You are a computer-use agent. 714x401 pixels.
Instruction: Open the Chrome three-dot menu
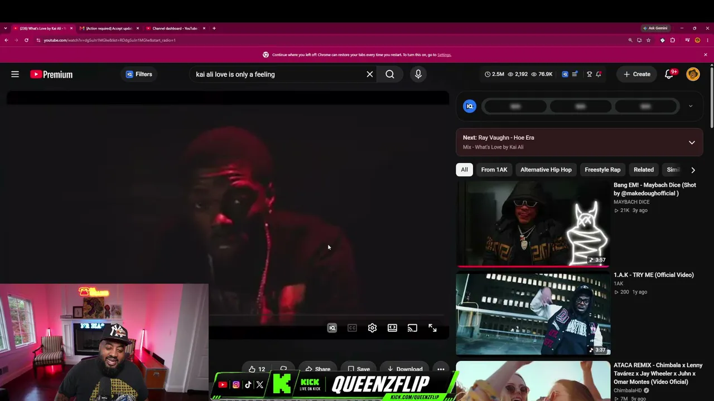(707, 40)
